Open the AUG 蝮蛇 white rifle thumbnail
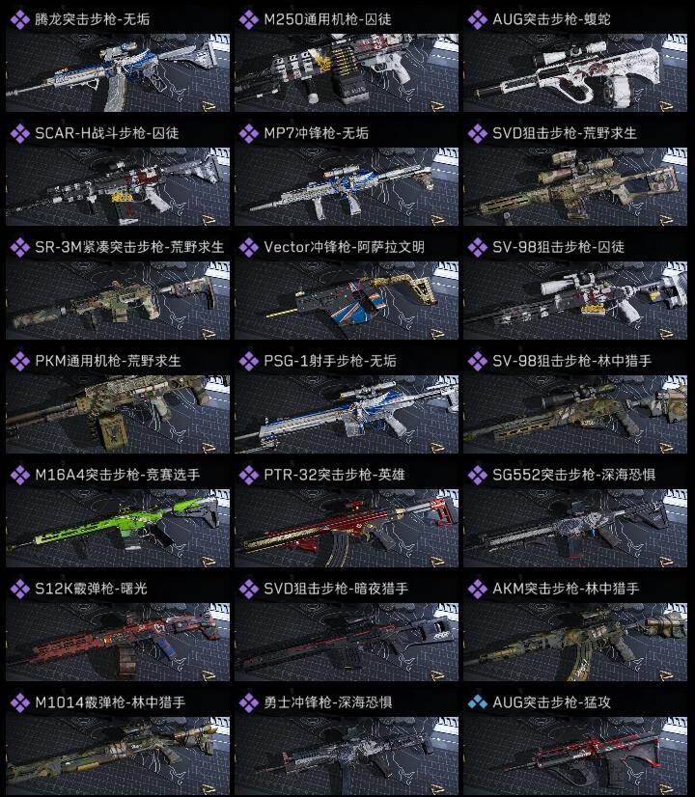The image size is (695, 797). (x=575, y=72)
